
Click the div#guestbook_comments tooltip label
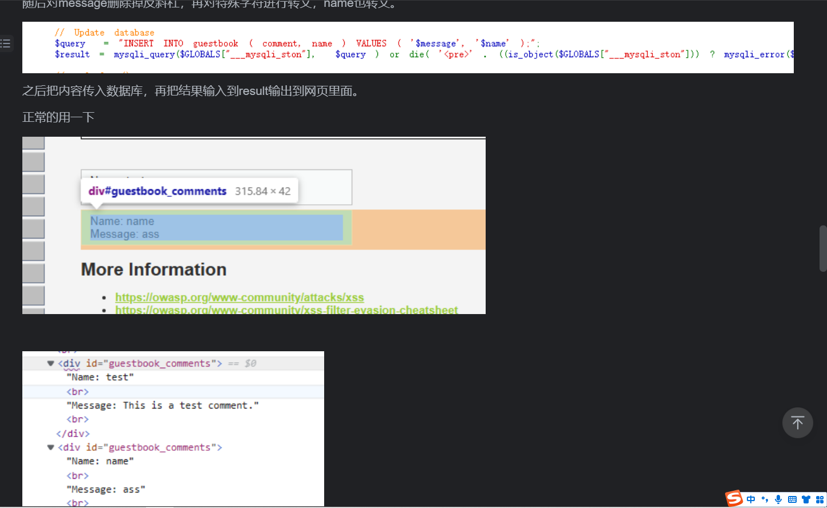(x=157, y=191)
